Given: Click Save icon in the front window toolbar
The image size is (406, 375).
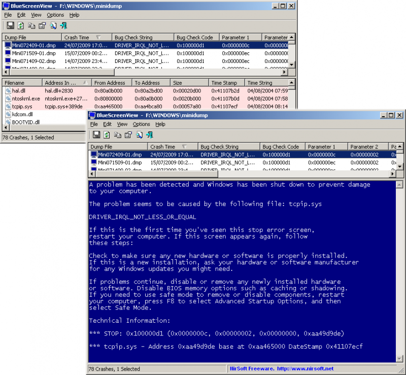Looking at the screenshot, I should (96, 134).
